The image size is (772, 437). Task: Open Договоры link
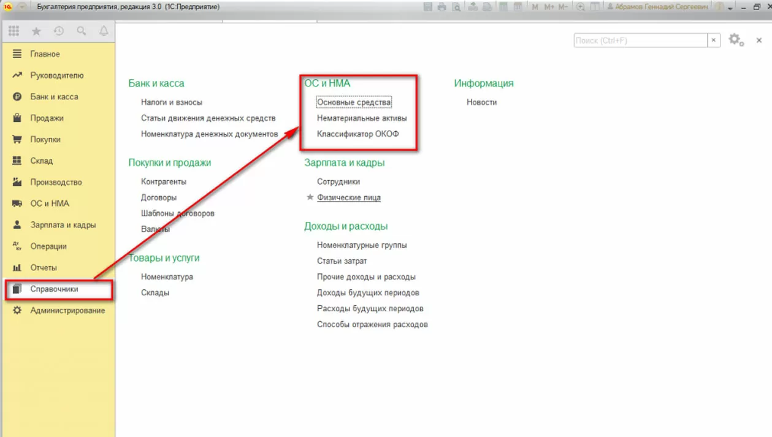[159, 198]
